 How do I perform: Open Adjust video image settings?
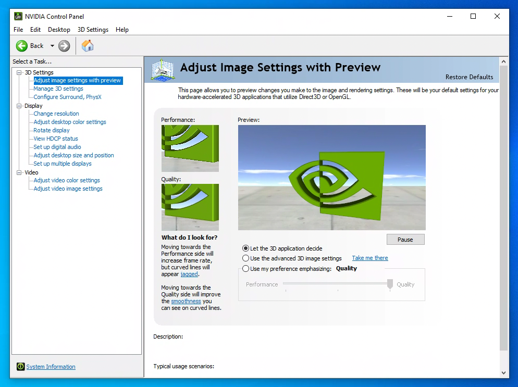68,189
